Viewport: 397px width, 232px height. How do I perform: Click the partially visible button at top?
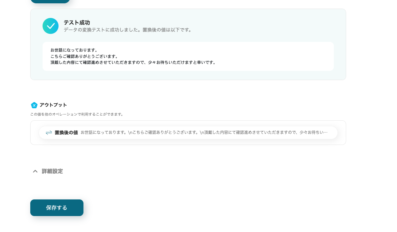pos(50,1)
